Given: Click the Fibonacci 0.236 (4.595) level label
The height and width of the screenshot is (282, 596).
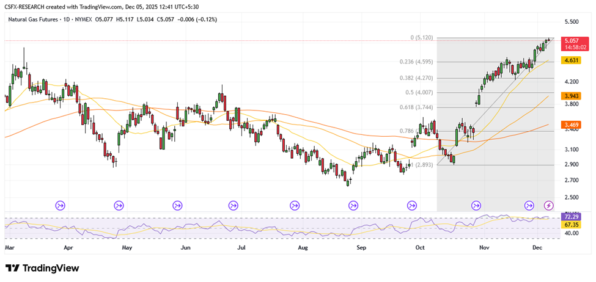Looking at the screenshot, I should (x=416, y=62).
